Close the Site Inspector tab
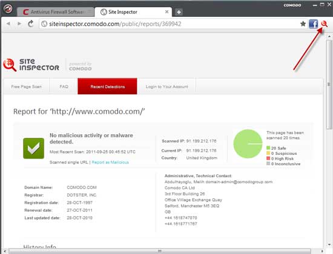333x254 pixels. [167, 12]
